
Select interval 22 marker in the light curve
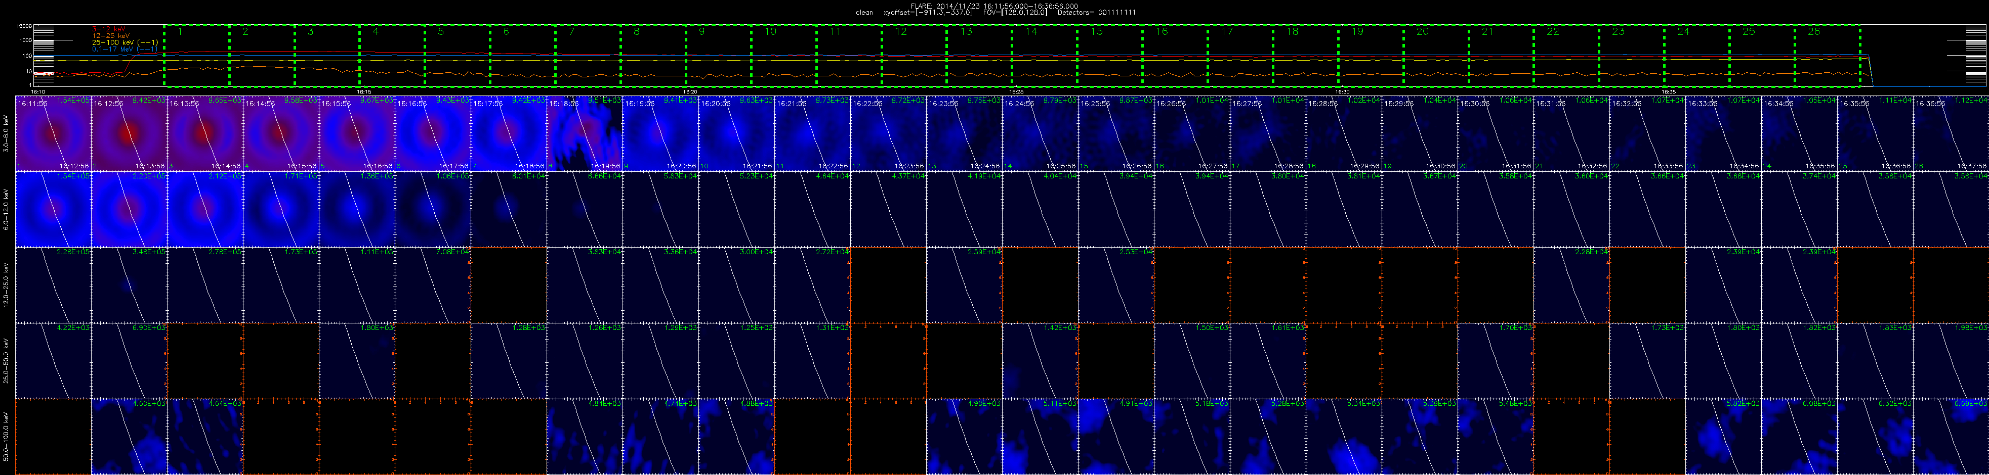click(x=1553, y=32)
